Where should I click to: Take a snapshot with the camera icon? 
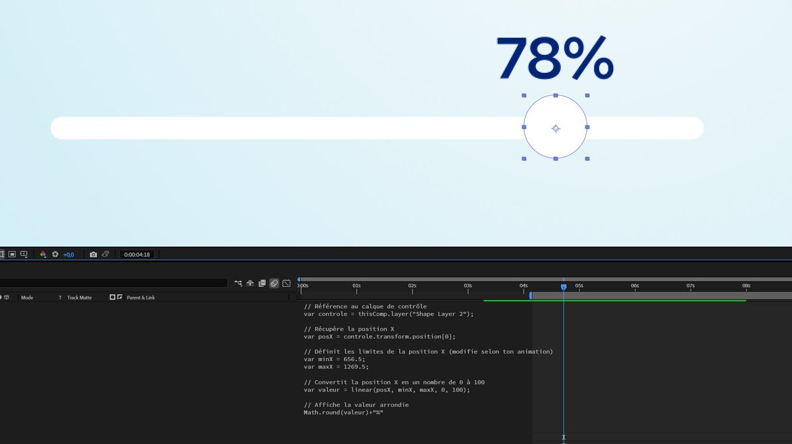(x=93, y=255)
